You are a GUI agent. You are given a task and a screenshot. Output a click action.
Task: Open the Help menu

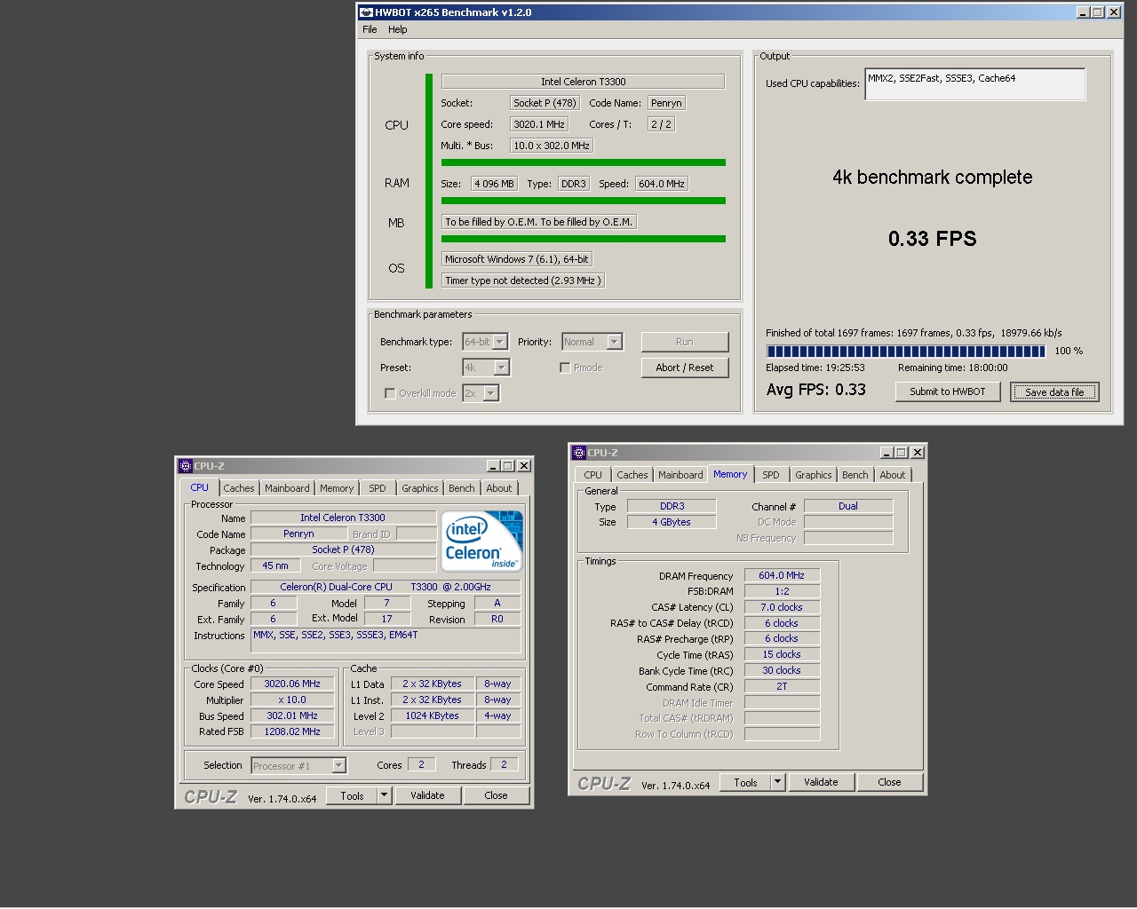point(397,29)
